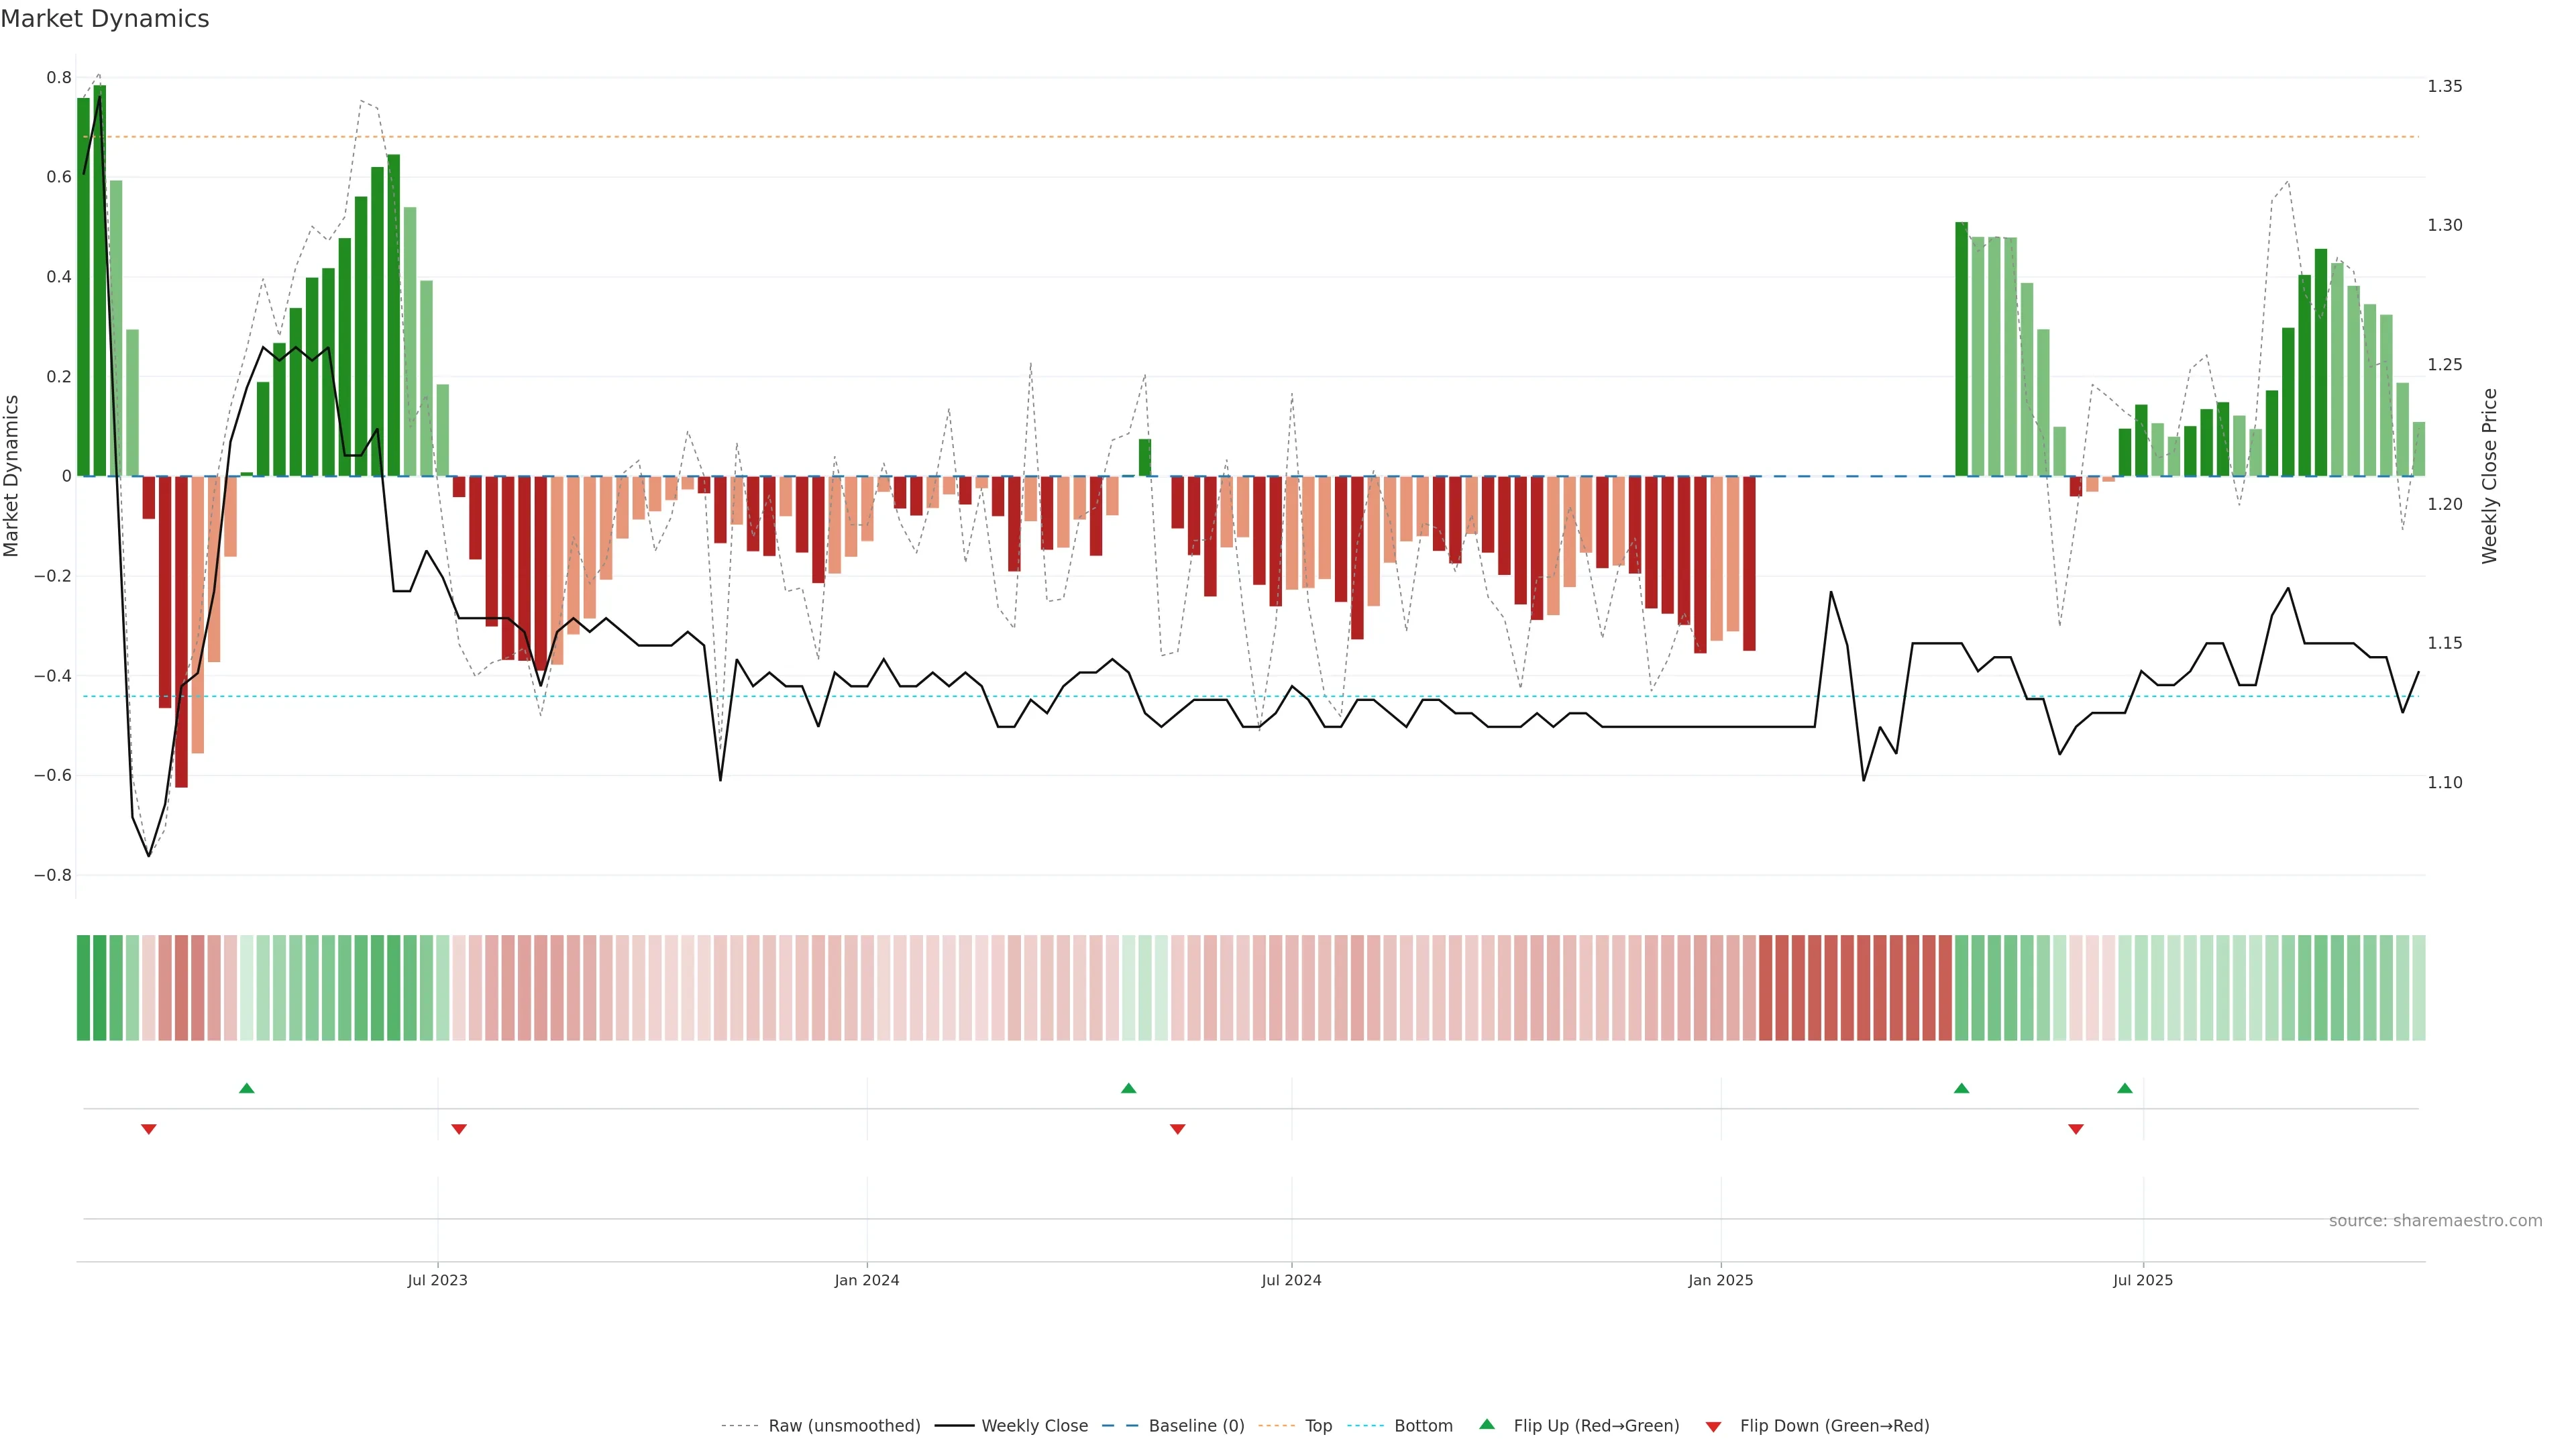Image resolution: width=2576 pixels, height=1449 pixels.
Task: Click the red flip-down marker near Jul 2023
Action: point(459,1129)
